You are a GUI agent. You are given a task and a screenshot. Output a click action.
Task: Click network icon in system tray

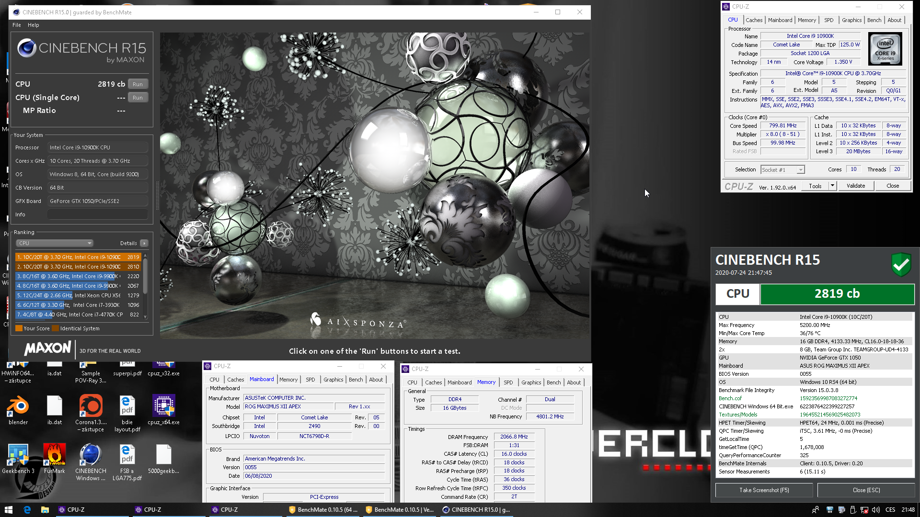(x=864, y=510)
